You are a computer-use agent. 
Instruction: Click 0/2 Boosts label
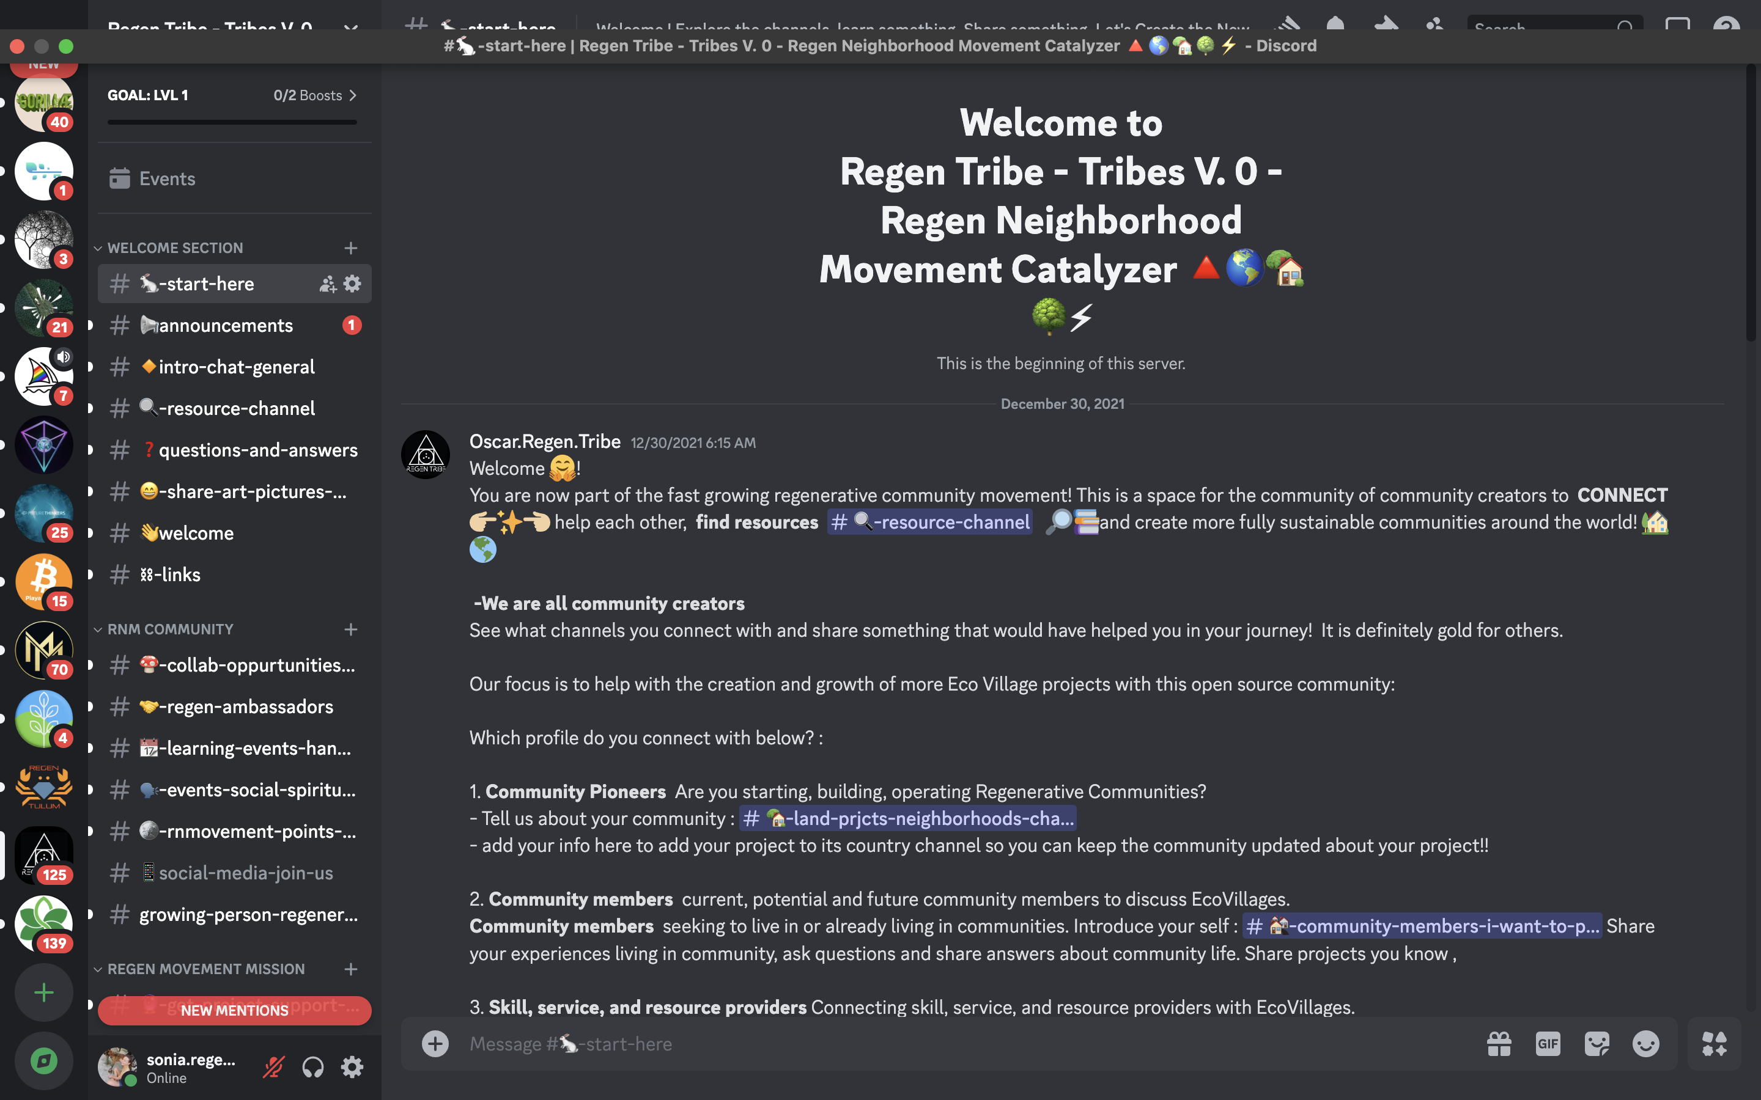[307, 95]
